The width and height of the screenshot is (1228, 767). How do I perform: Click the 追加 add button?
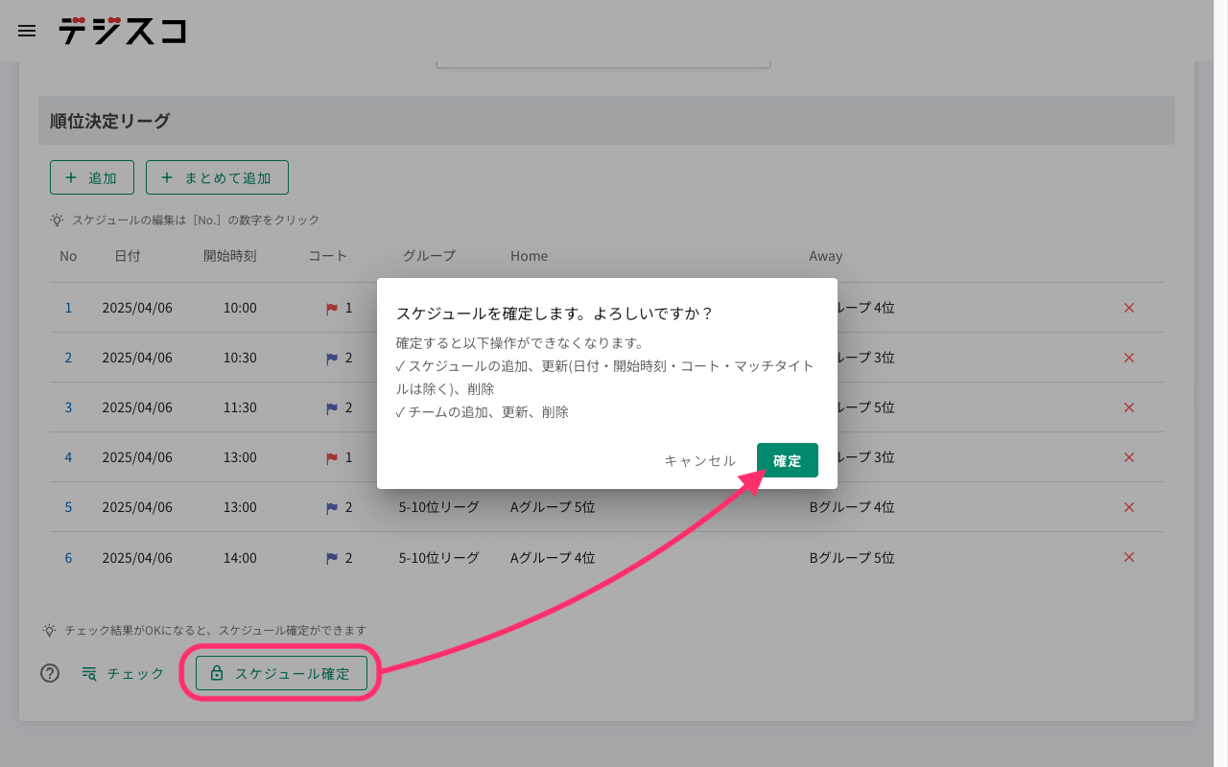92,177
